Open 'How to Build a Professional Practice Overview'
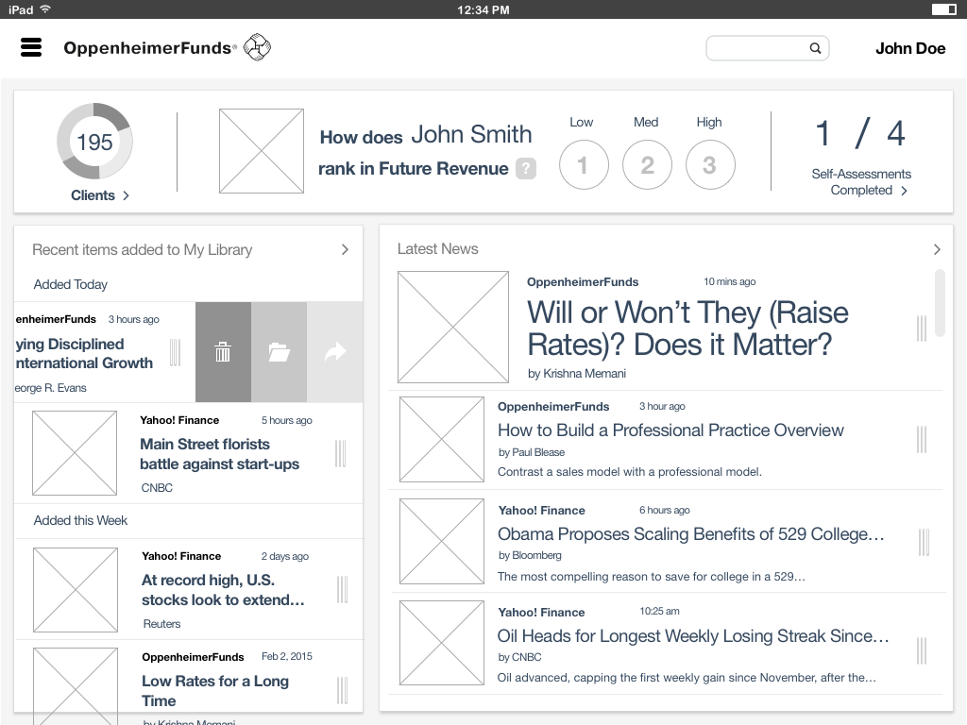This screenshot has width=967, height=725. click(x=670, y=430)
